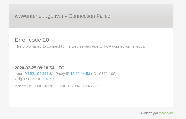The width and height of the screenshot is (186, 119).
Task: Click the vertical bar between the IP entries
Action: (54, 74)
